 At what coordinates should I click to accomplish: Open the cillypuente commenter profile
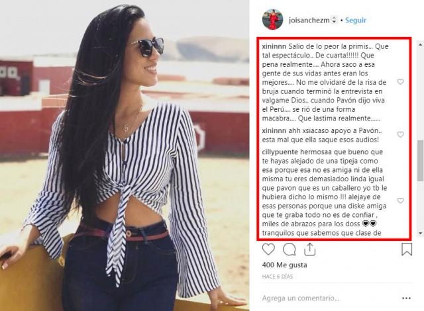[x=280, y=152]
